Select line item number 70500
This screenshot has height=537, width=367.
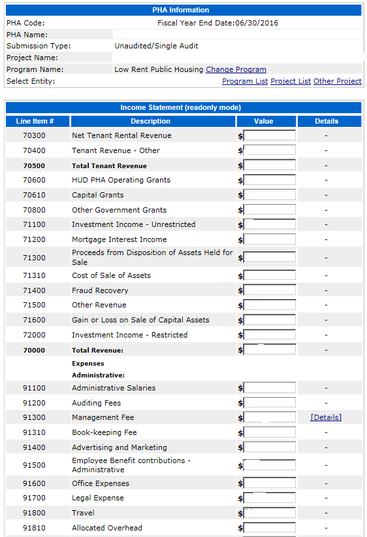click(x=34, y=165)
